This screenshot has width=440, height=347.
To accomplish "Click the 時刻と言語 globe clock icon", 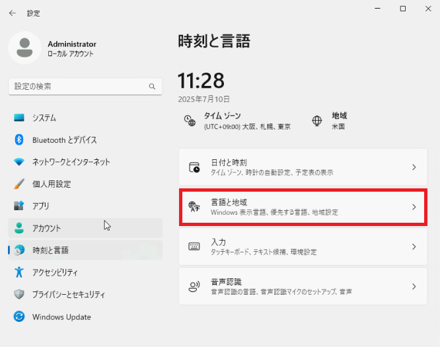I will pos(19,250).
